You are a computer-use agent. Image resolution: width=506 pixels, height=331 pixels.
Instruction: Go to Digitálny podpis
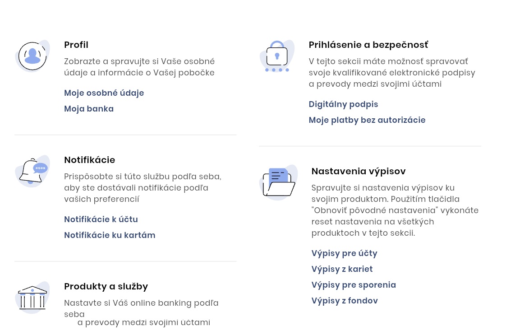click(343, 104)
